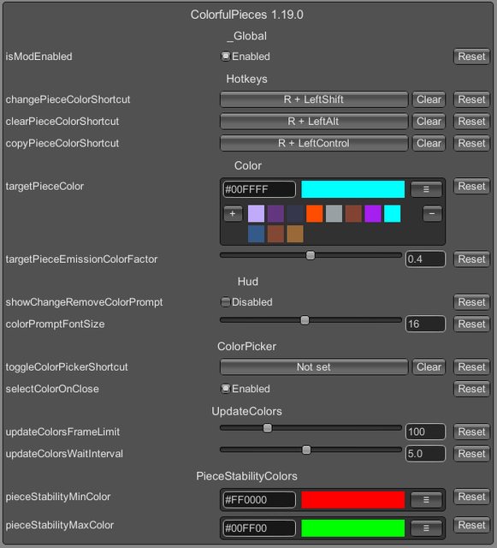
Task: Set toggleColorPickerShortcut Not set binding
Action: (x=314, y=367)
